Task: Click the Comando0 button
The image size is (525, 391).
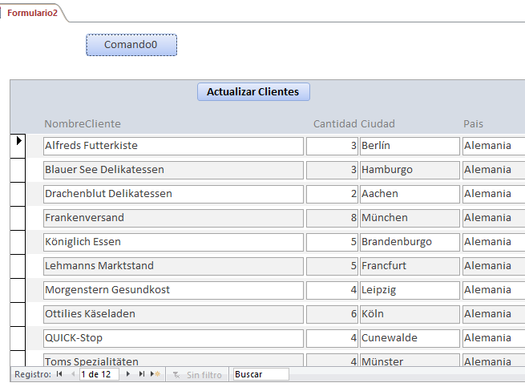Action: 131,45
